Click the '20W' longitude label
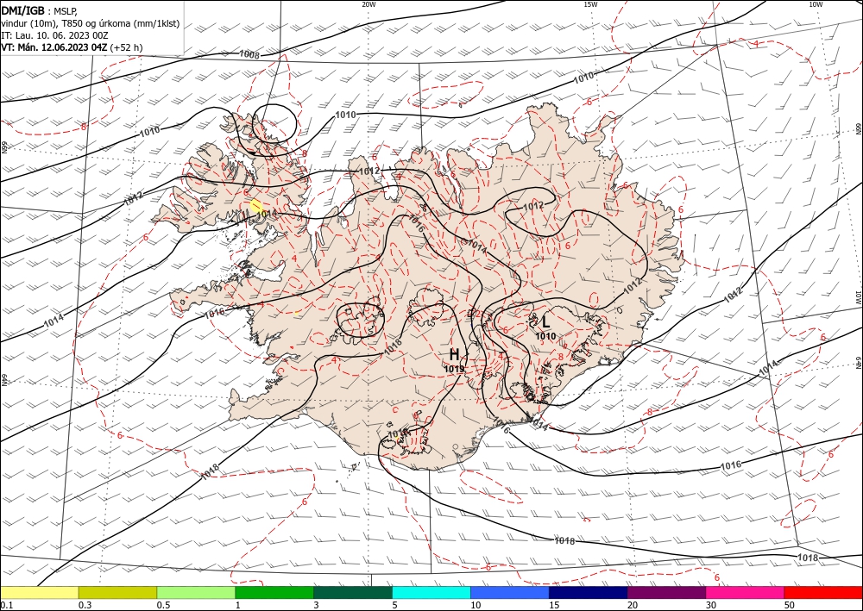Viewport: 863px width, 611px height. [369, 4]
